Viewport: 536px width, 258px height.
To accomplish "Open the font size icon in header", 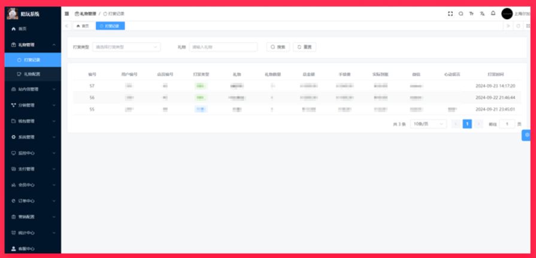I will 471,14.
